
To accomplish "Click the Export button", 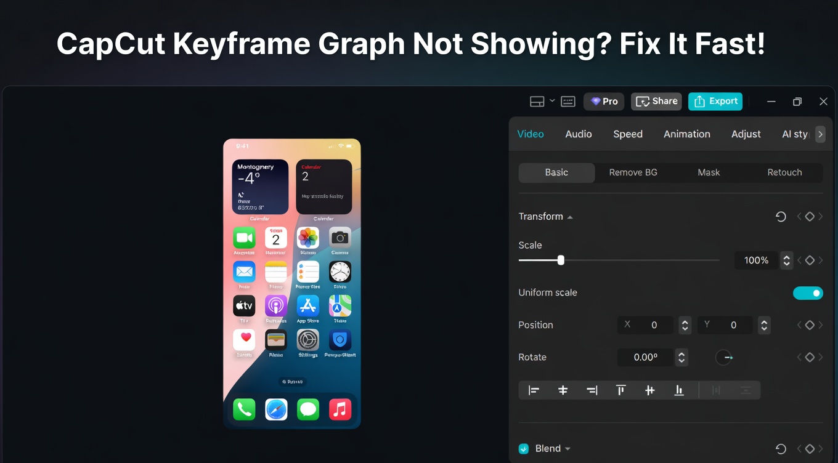I will tap(715, 101).
